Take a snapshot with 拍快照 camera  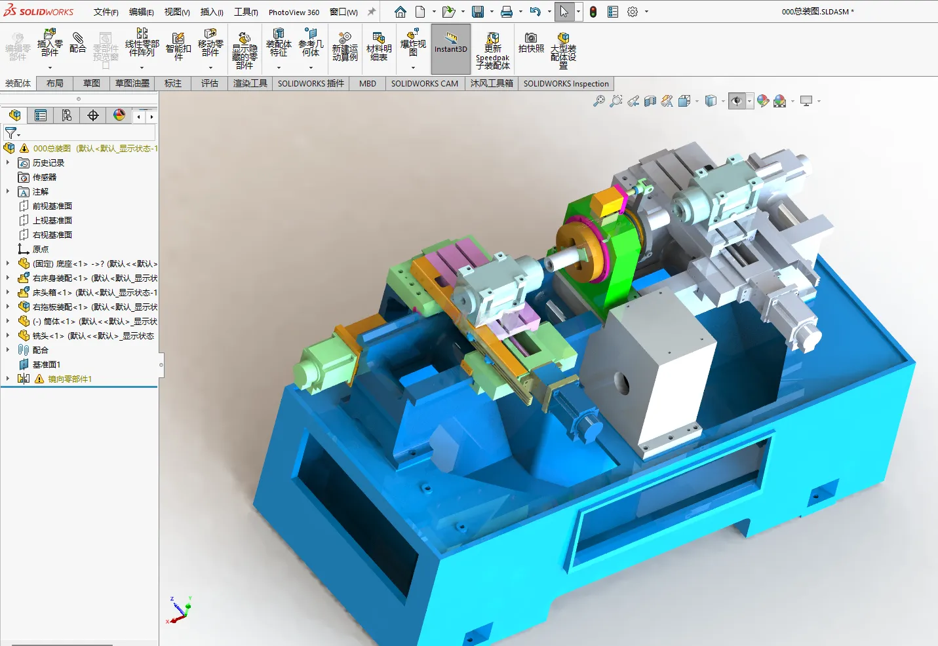[x=531, y=43]
